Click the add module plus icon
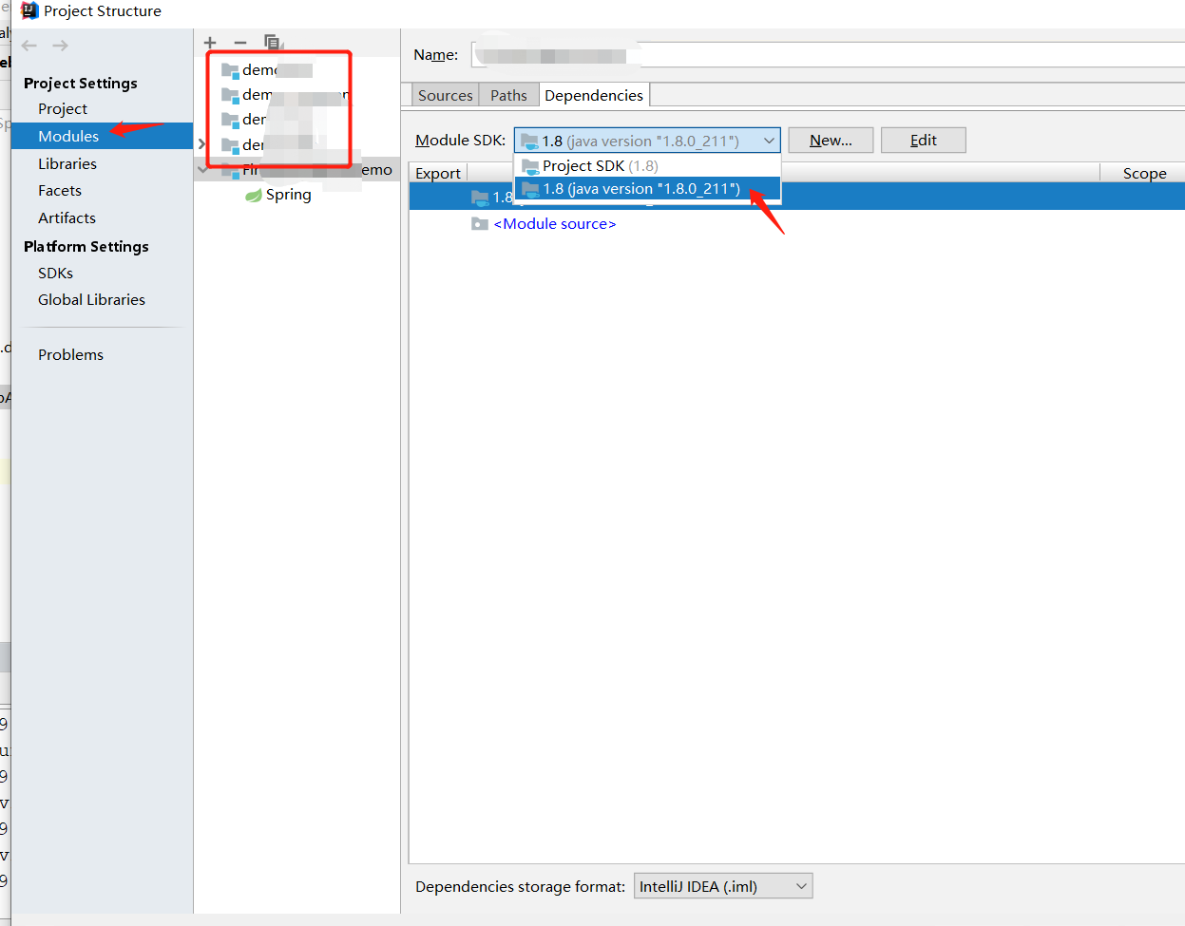This screenshot has width=1185, height=926. (x=210, y=43)
